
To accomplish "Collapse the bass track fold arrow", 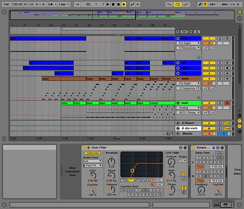I will click(178, 78).
